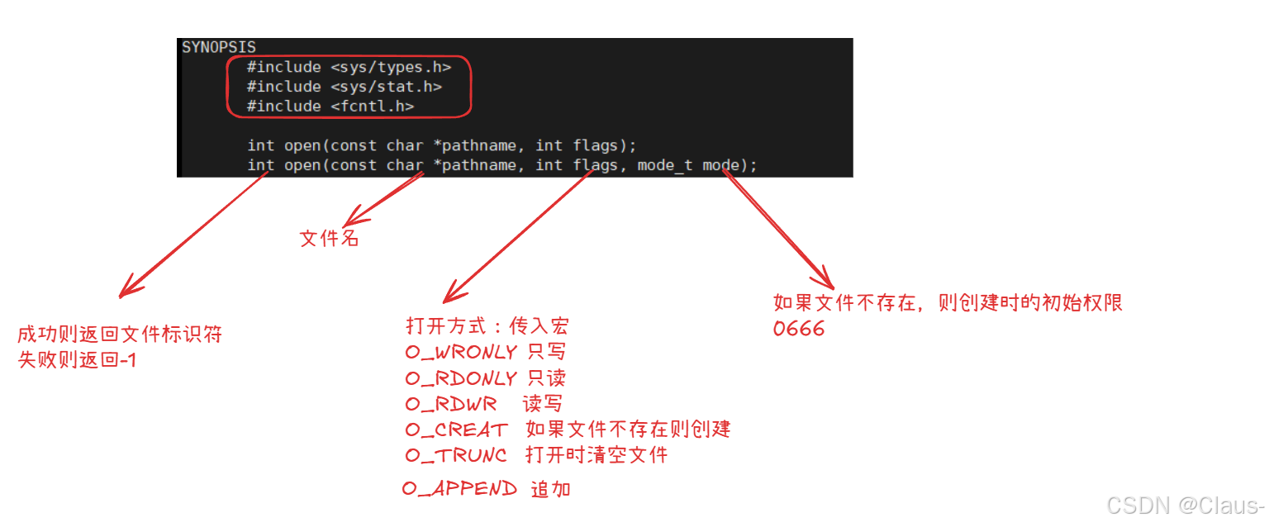Click the 打开方式：传入宏 heading

pyautogui.click(x=487, y=325)
